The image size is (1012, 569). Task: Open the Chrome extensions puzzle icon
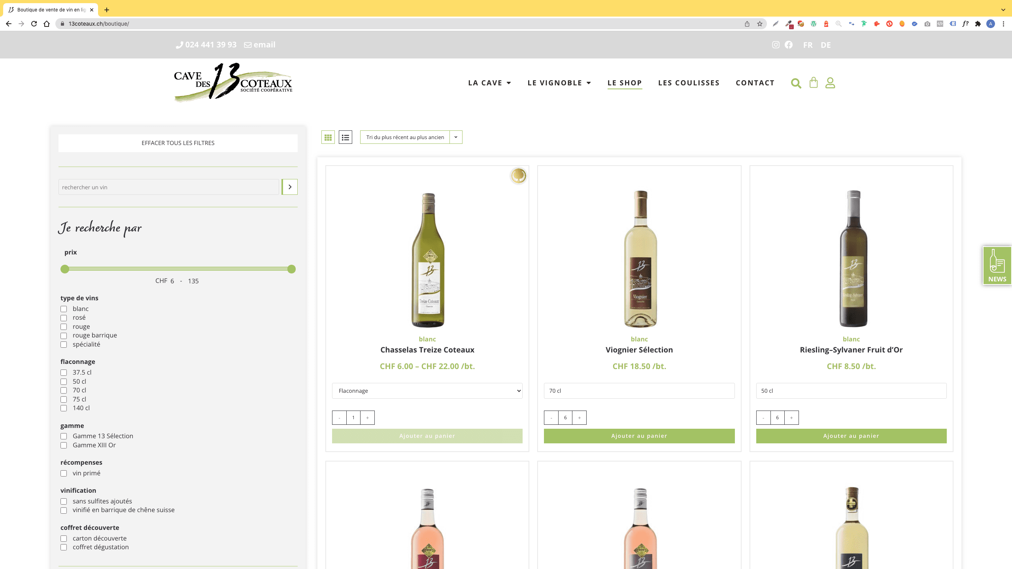click(x=978, y=24)
